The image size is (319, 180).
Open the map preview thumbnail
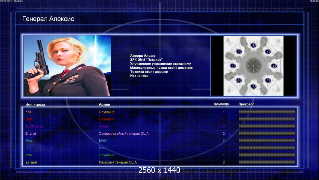point(253,66)
